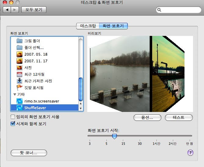Click the 최근 12개월 calendar icon
The width and height of the screenshot is (204, 167).
[x=20, y=74]
